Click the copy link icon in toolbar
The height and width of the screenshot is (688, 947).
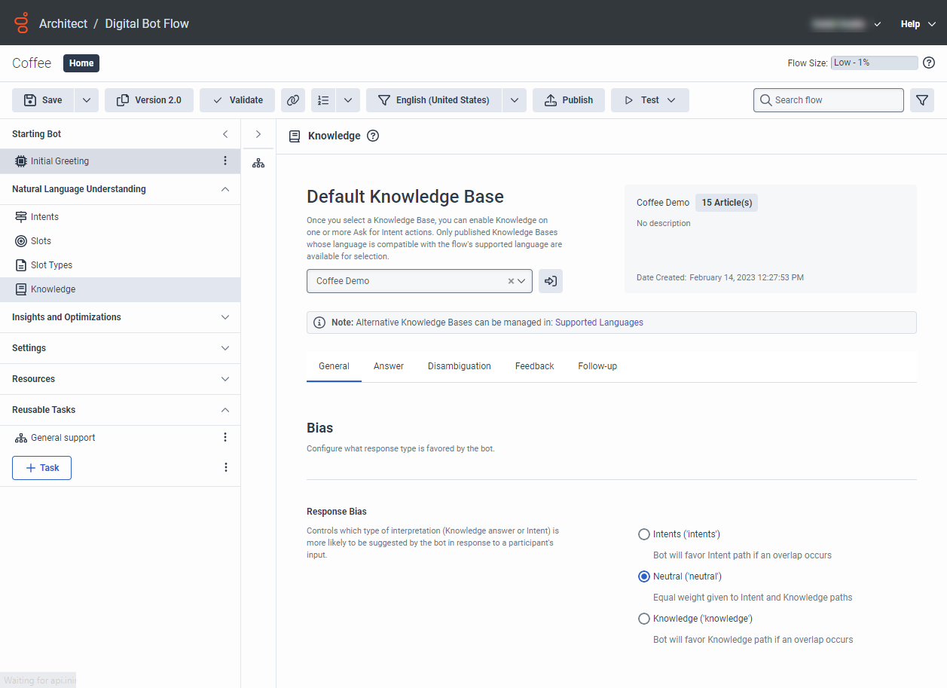(x=293, y=100)
